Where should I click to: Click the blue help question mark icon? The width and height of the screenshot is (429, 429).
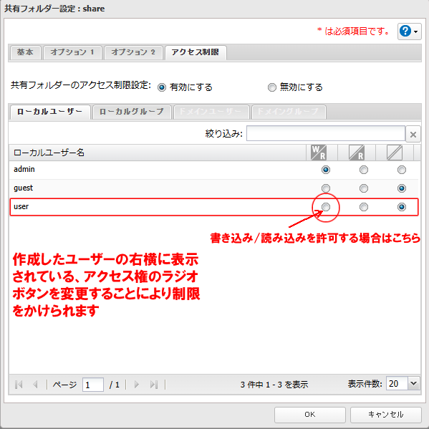(405, 32)
